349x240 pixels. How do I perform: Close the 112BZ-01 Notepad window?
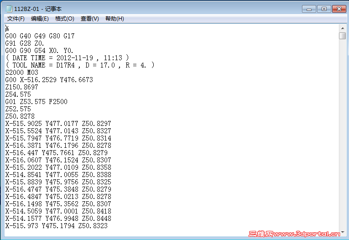coord(339,9)
